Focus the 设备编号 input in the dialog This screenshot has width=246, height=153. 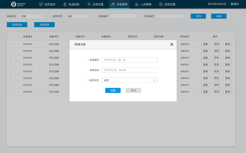[130, 60]
